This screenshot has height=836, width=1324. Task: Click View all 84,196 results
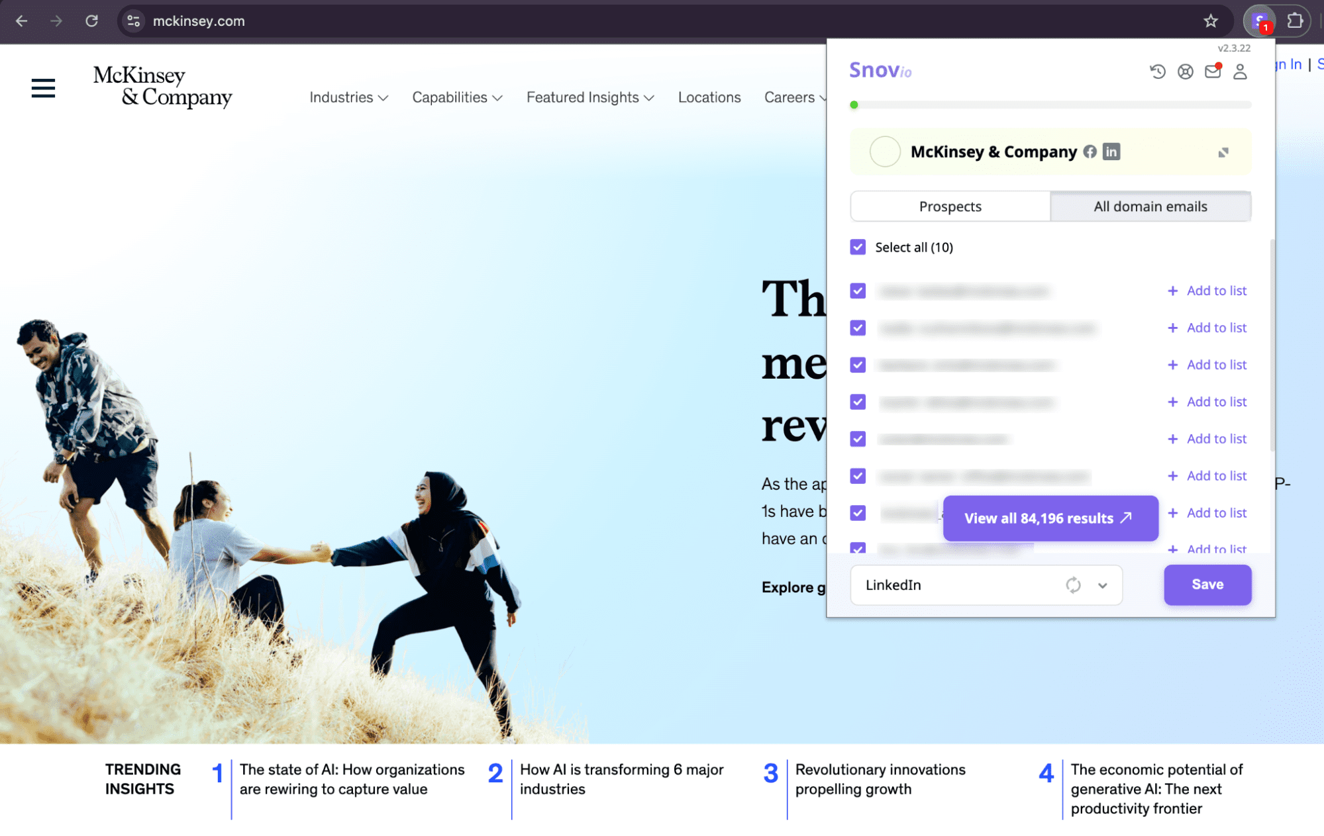[1050, 518]
